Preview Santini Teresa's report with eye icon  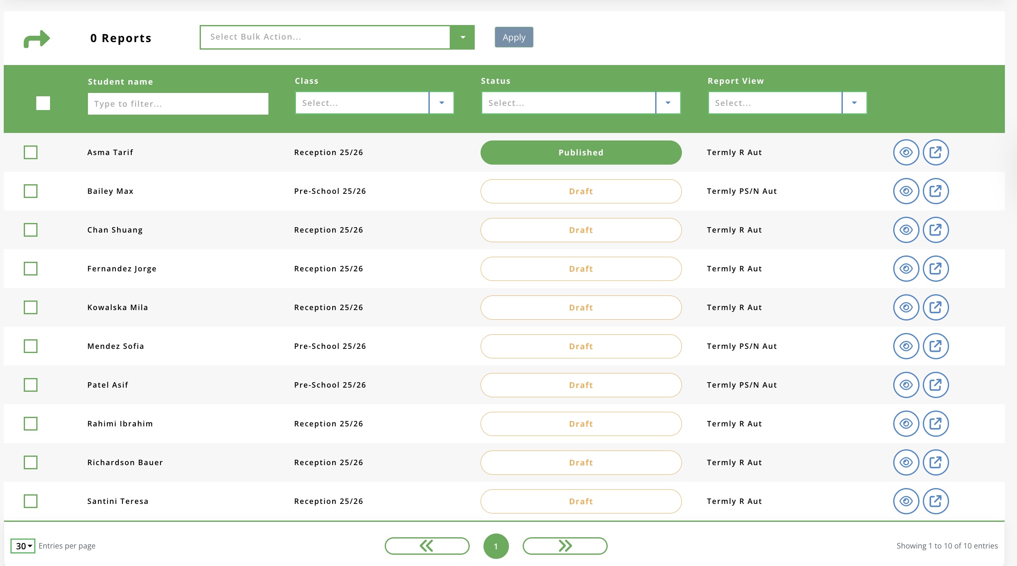[x=906, y=501]
